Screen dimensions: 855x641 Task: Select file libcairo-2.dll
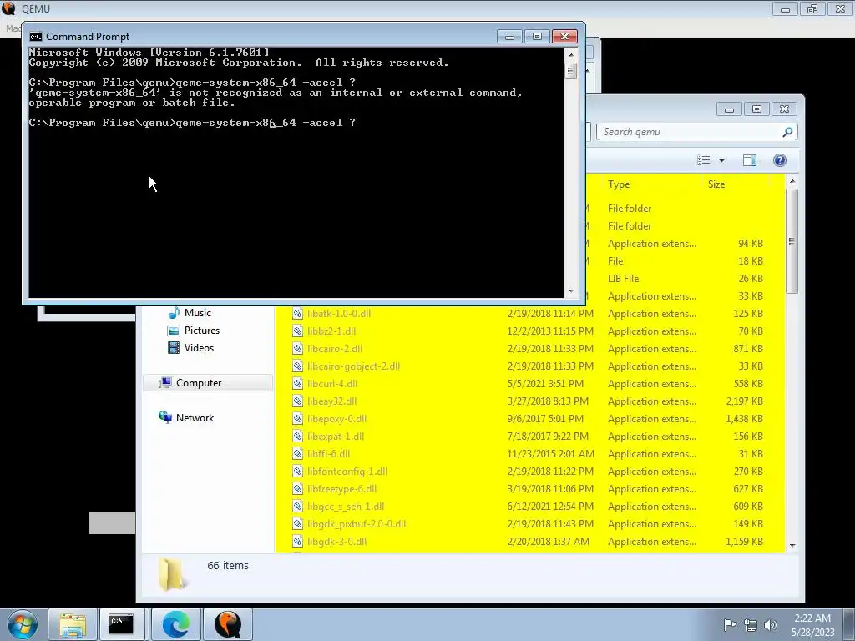pyautogui.click(x=334, y=349)
